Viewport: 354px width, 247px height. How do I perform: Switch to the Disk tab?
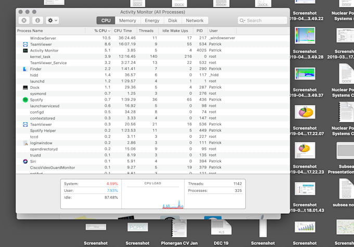(172, 20)
